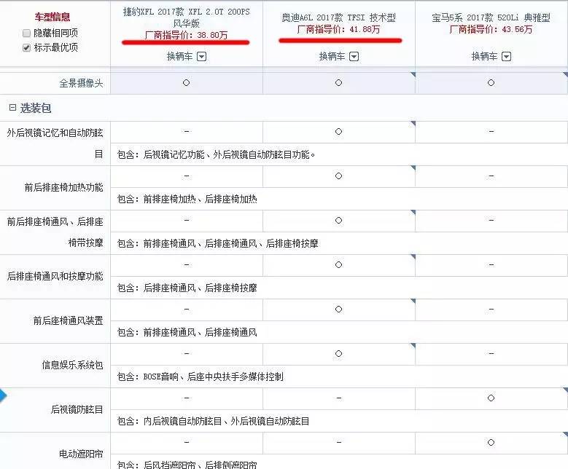Click 外后视镜记忆和自动防眩目 option circle for 奥迪A6L

(x=339, y=132)
